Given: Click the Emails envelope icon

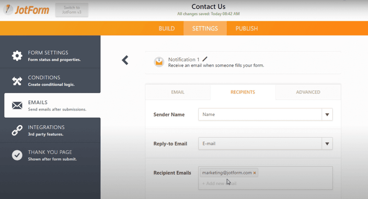Looking at the screenshot, I should click(x=17, y=105).
